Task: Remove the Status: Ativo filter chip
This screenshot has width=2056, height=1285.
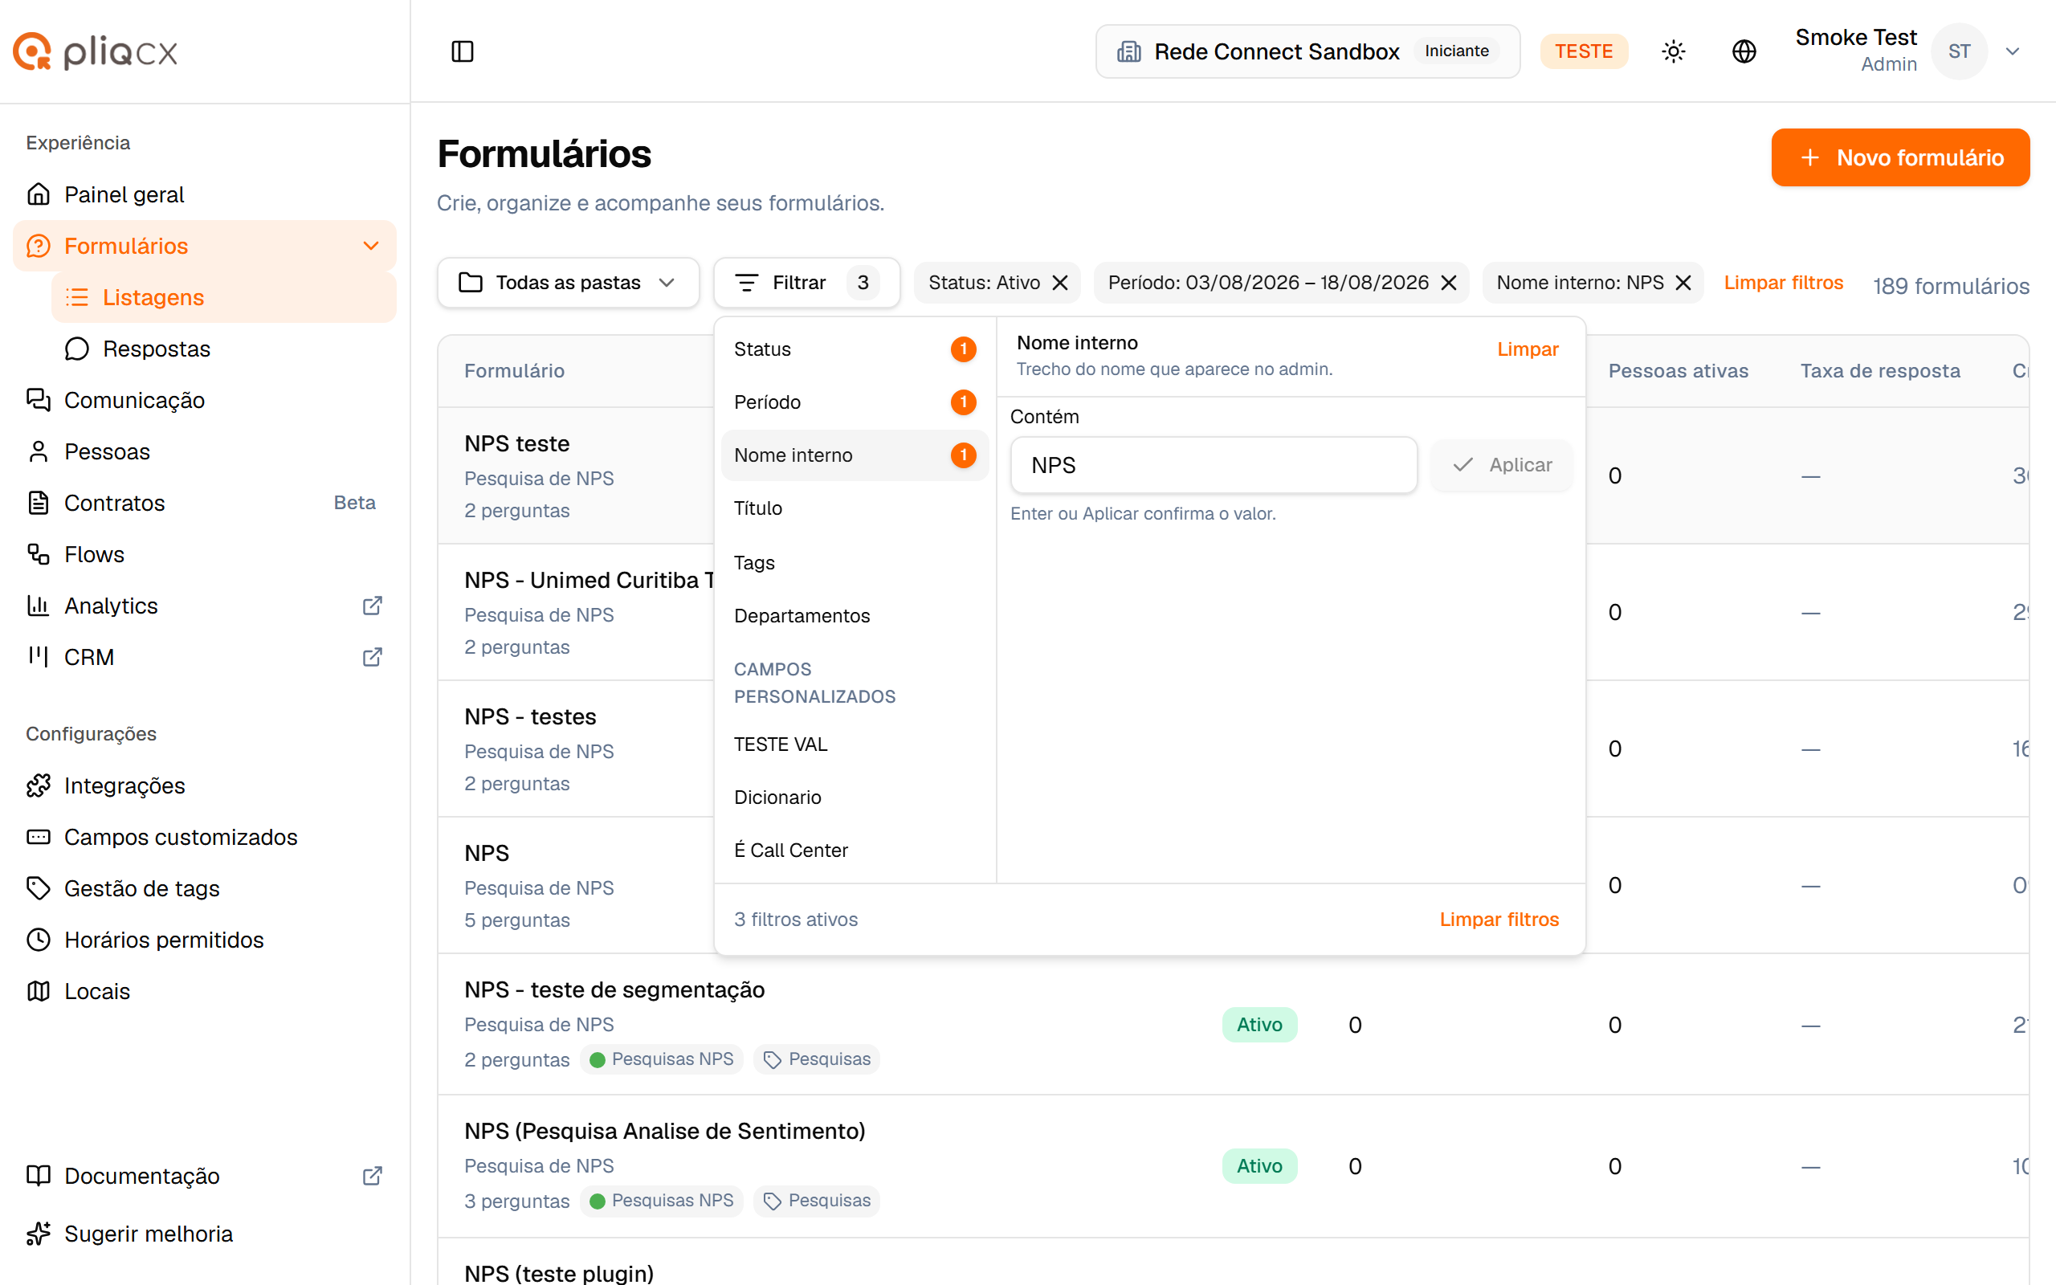Action: tap(1060, 282)
